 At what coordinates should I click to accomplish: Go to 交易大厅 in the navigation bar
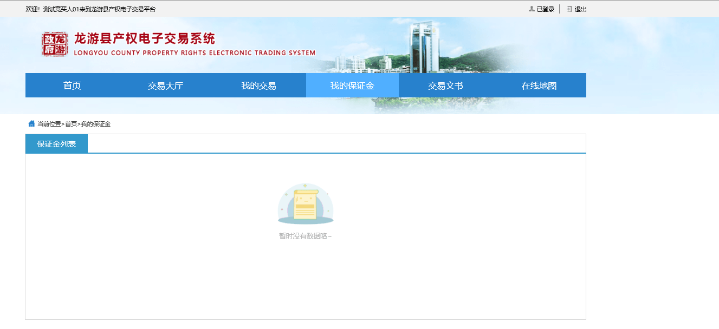point(165,85)
